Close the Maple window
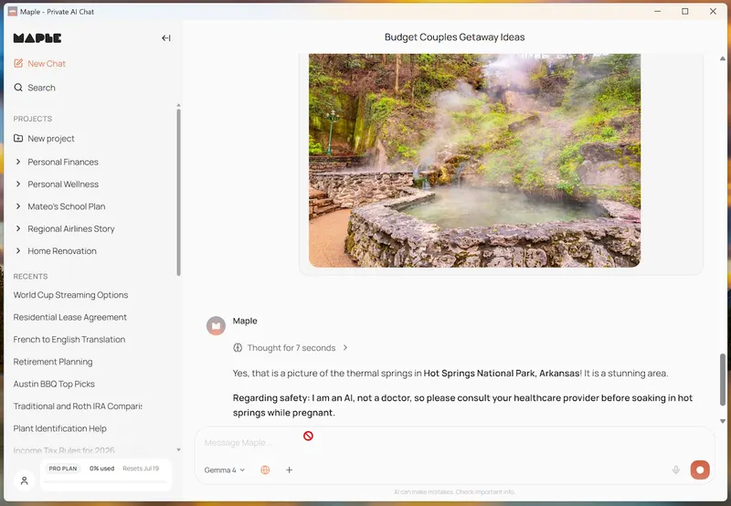Screen dimensions: 731x506 pyautogui.click(x=713, y=12)
